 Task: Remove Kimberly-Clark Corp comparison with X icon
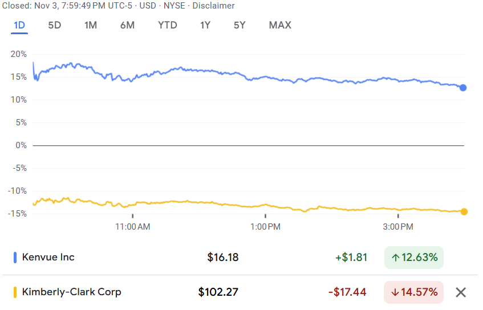tap(461, 292)
